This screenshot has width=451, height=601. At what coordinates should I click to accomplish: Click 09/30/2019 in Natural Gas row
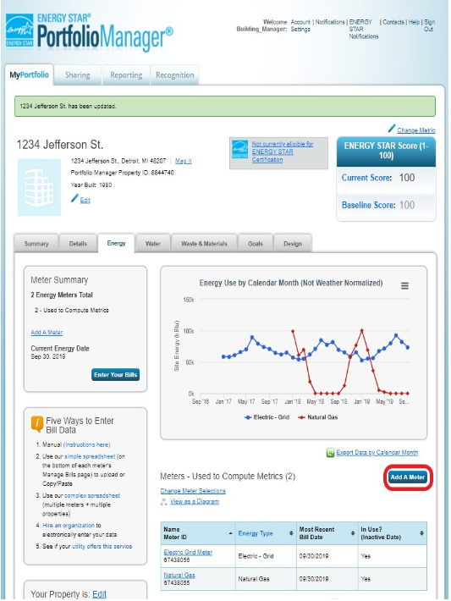pyautogui.click(x=314, y=579)
